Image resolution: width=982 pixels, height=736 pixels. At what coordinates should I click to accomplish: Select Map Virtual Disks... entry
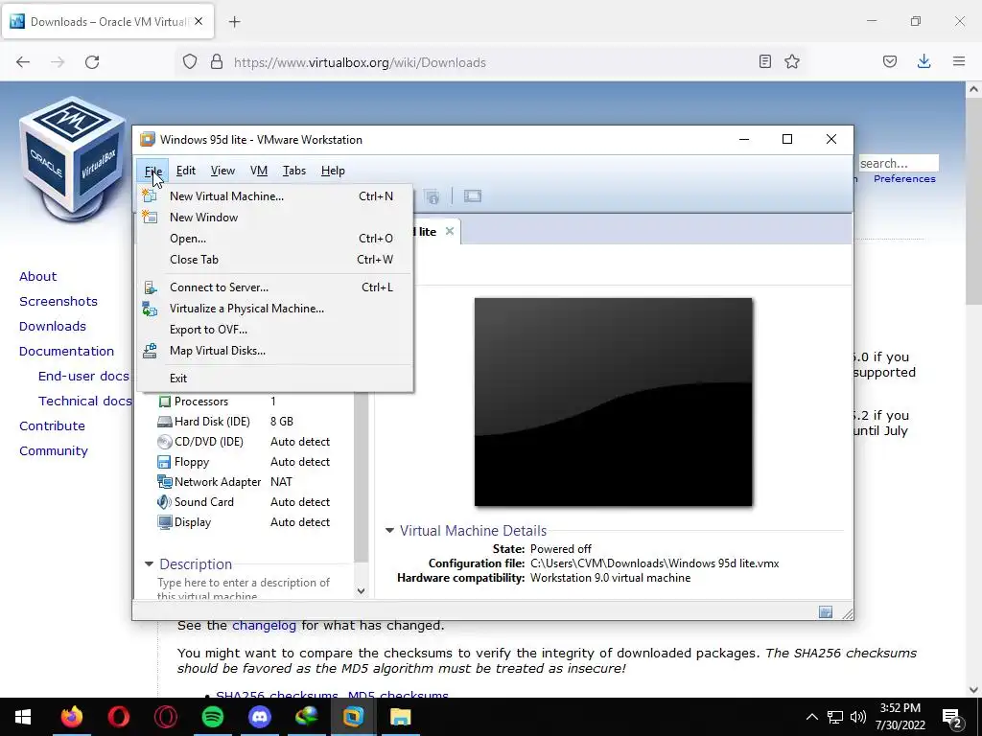(x=275, y=351)
